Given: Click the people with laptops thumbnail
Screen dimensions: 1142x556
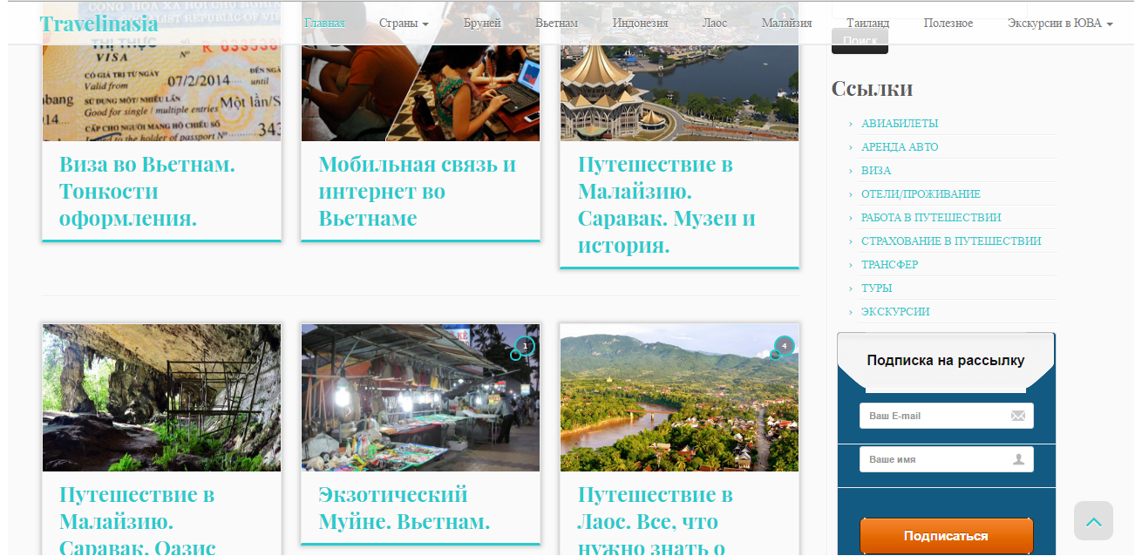Looking at the screenshot, I should [420, 71].
